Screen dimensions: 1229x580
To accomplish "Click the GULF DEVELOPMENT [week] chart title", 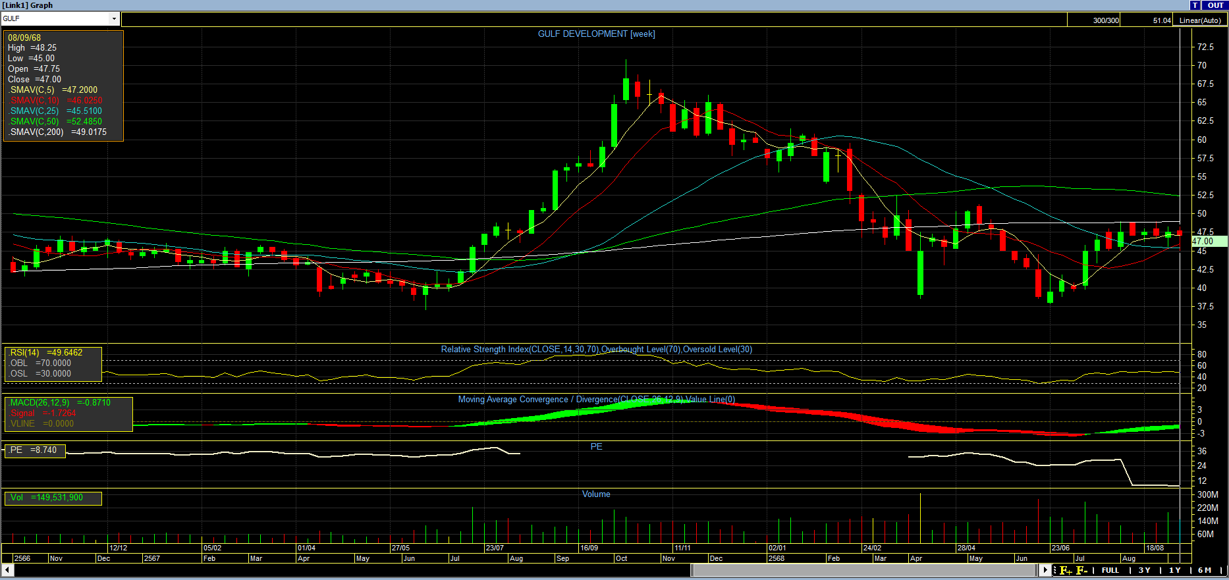I will click(596, 34).
